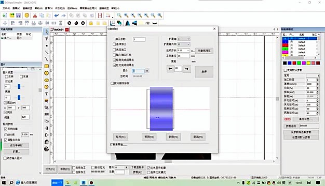Click the 加工数目 spinner in pen panel
Viewport: 325px width, 186px height.
(x=318, y=80)
